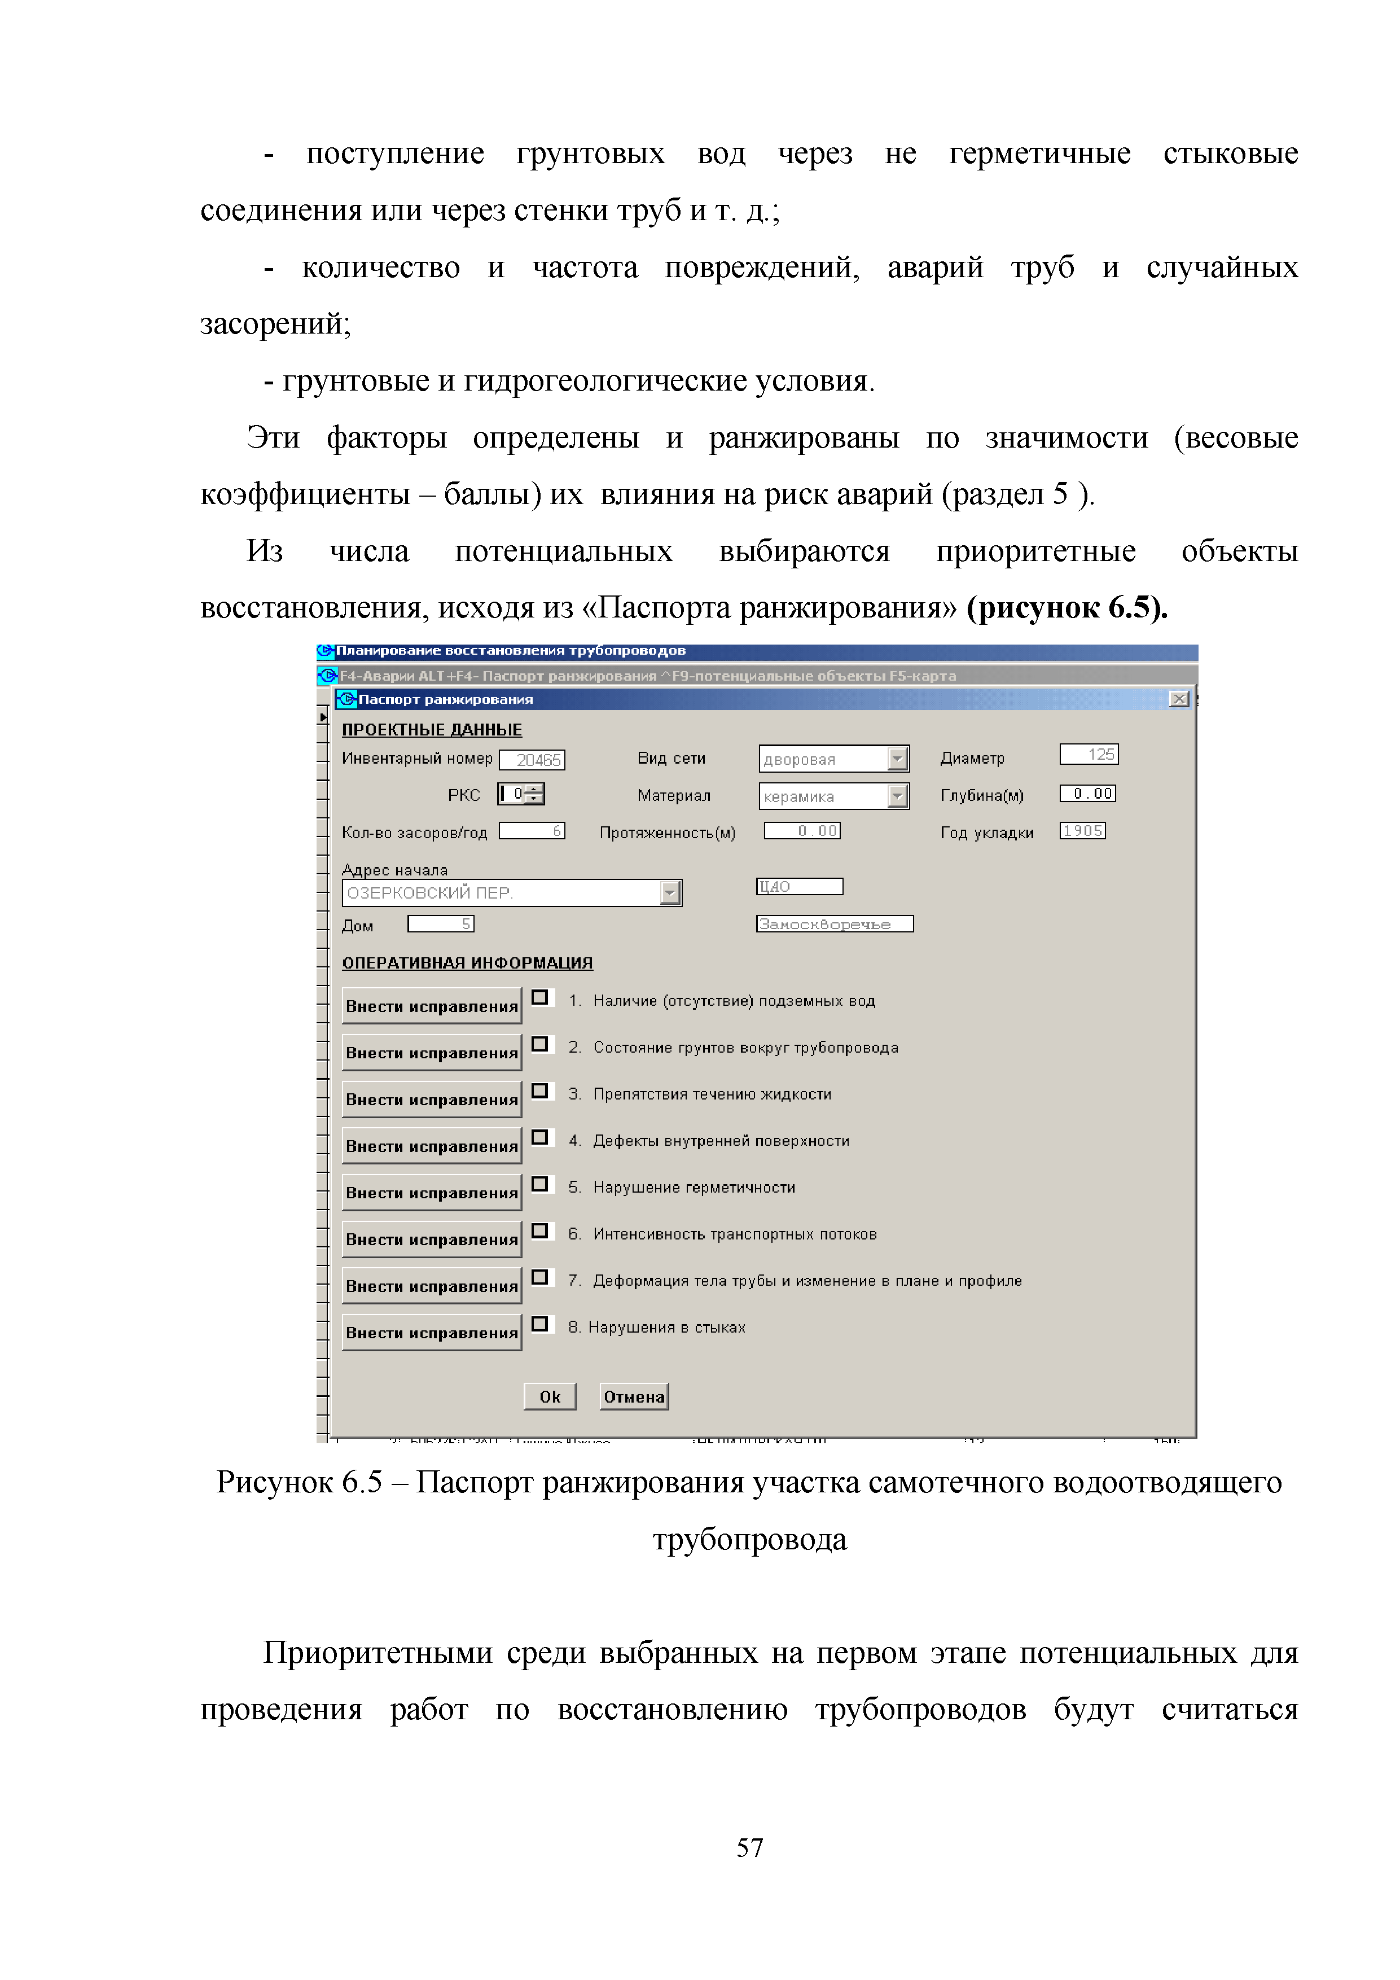Check item 1 Наличие подземных вод
The width and height of the screenshot is (1400, 1980).
click(x=539, y=998)
